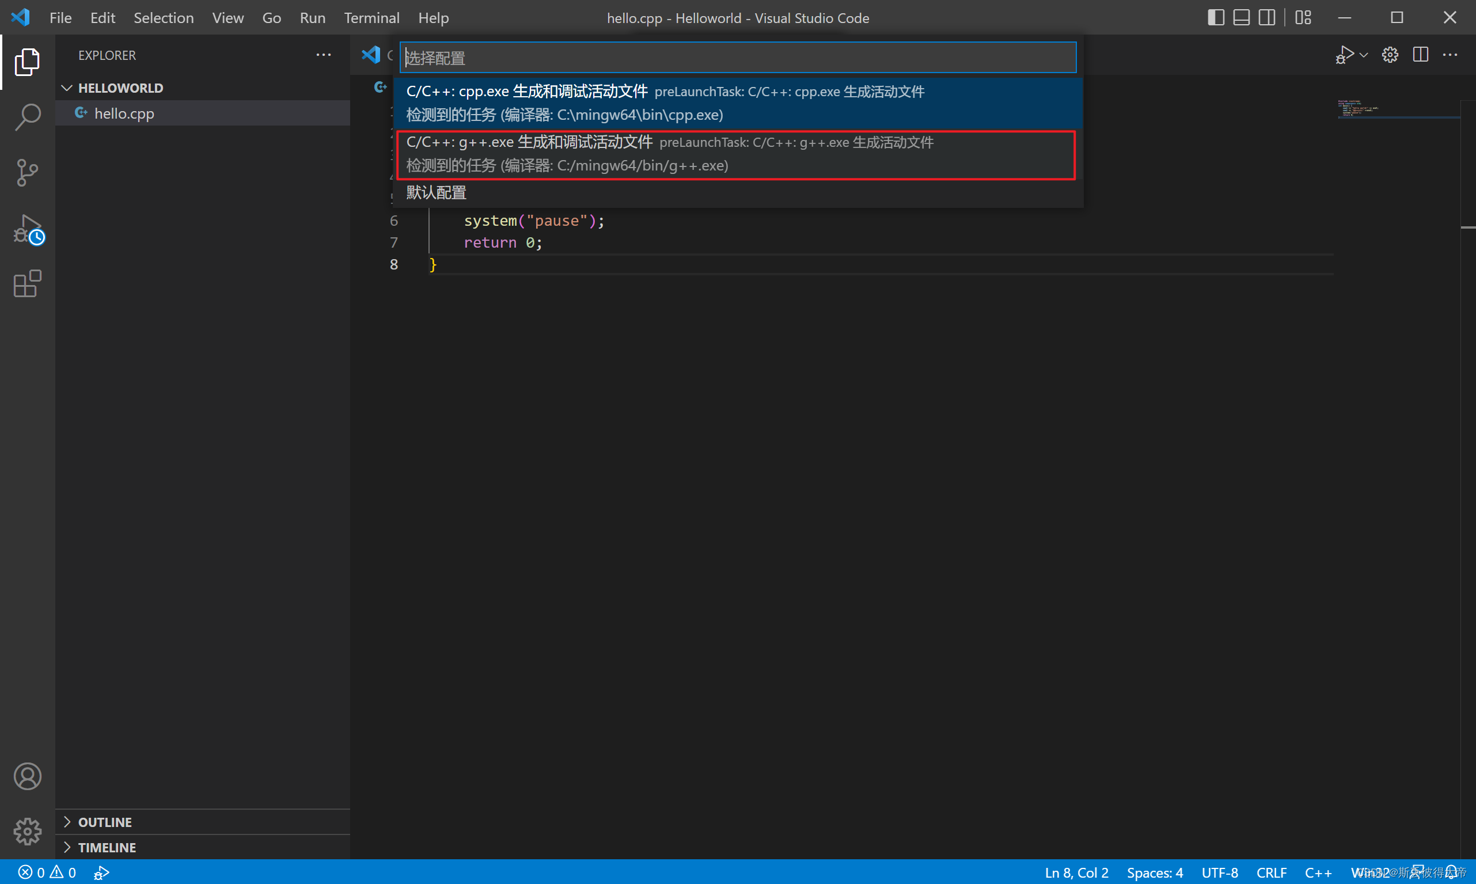Open the File menu
Viewport: 1476px width, 884px height.
tap(60, 18)
